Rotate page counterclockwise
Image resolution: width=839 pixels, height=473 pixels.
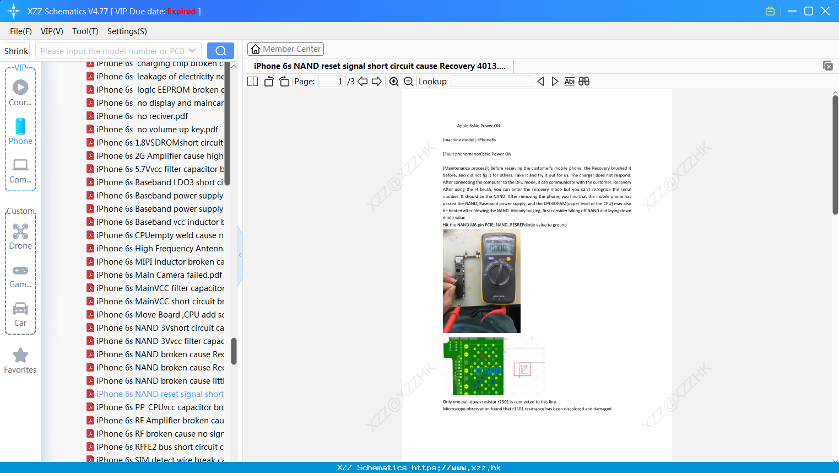tap(269, 82)
